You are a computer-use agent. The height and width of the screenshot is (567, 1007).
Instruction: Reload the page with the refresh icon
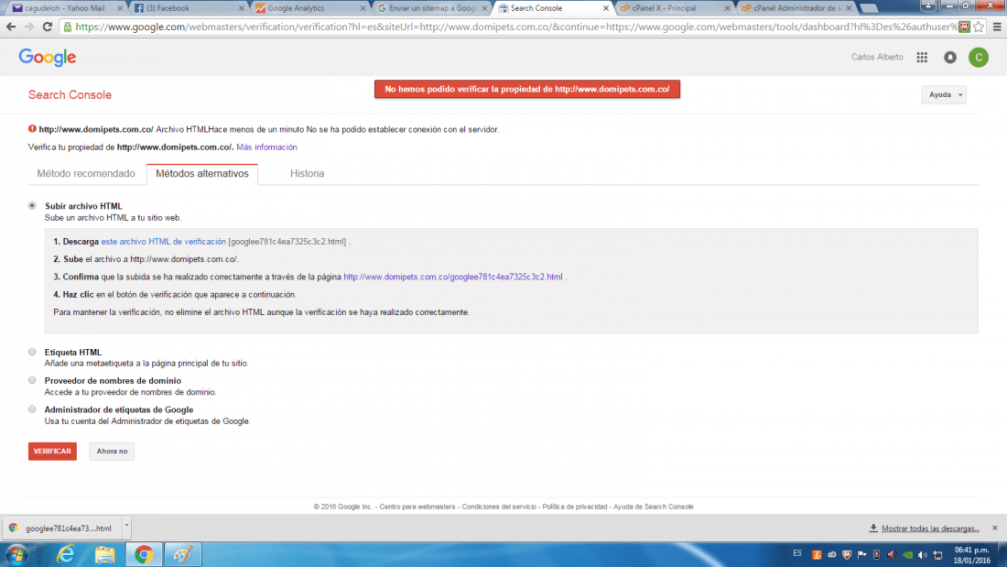coord(47,27)
